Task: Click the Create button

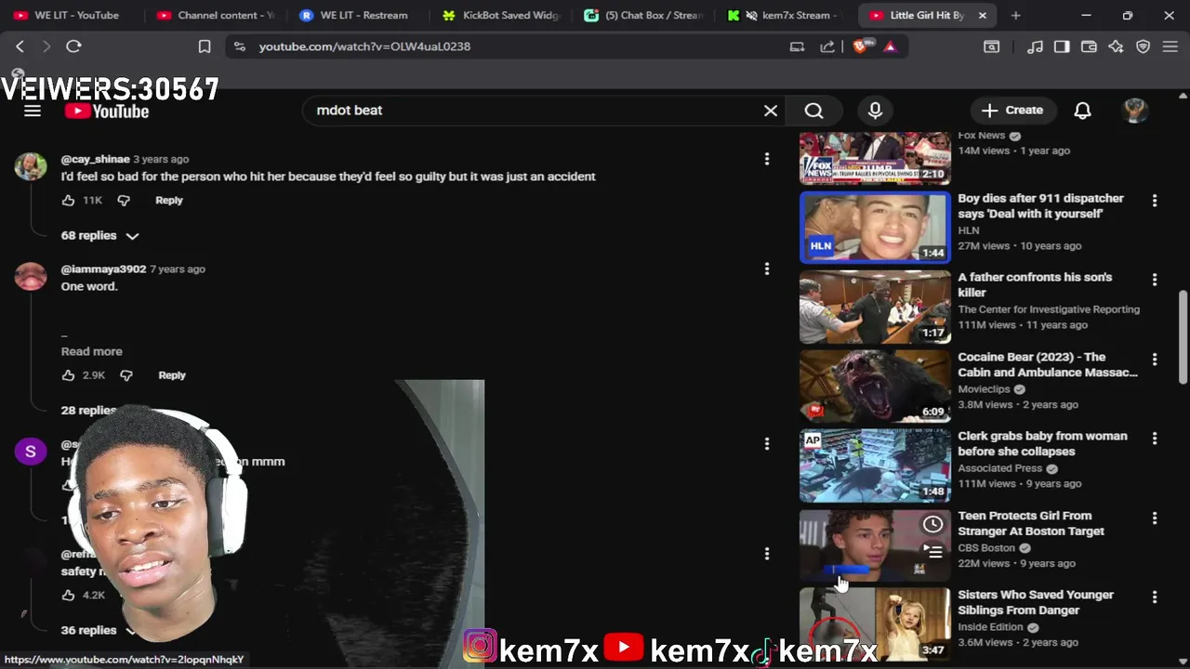Action: pos(1012,111)
